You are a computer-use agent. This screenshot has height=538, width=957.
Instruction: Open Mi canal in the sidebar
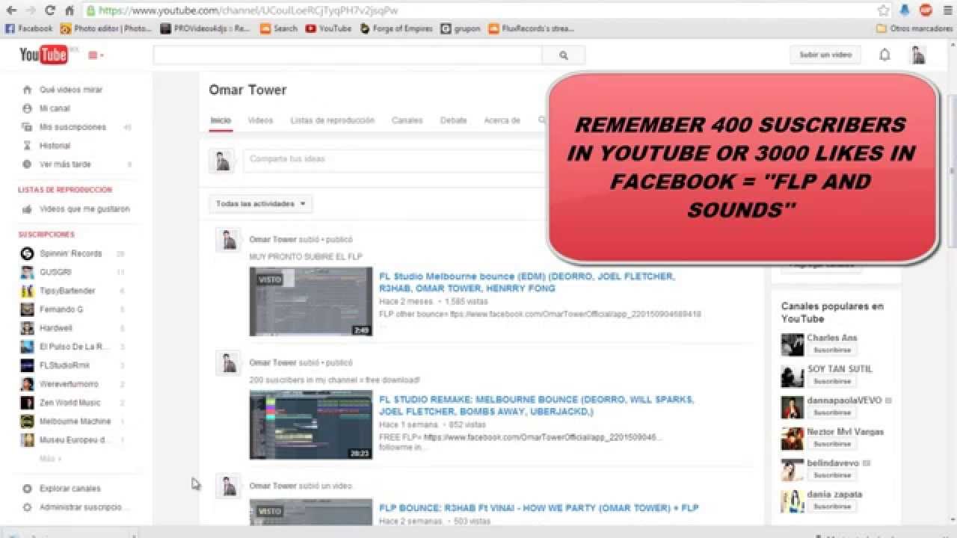pyautogui.click(x=55, y=108)
